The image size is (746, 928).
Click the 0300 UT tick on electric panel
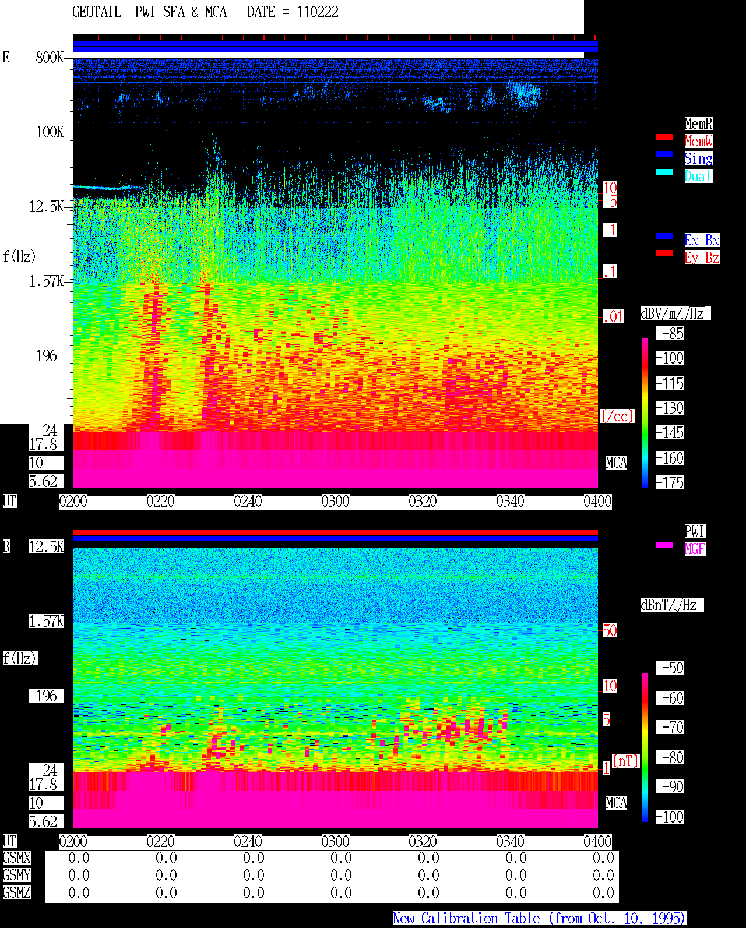(x=335, y=502)
